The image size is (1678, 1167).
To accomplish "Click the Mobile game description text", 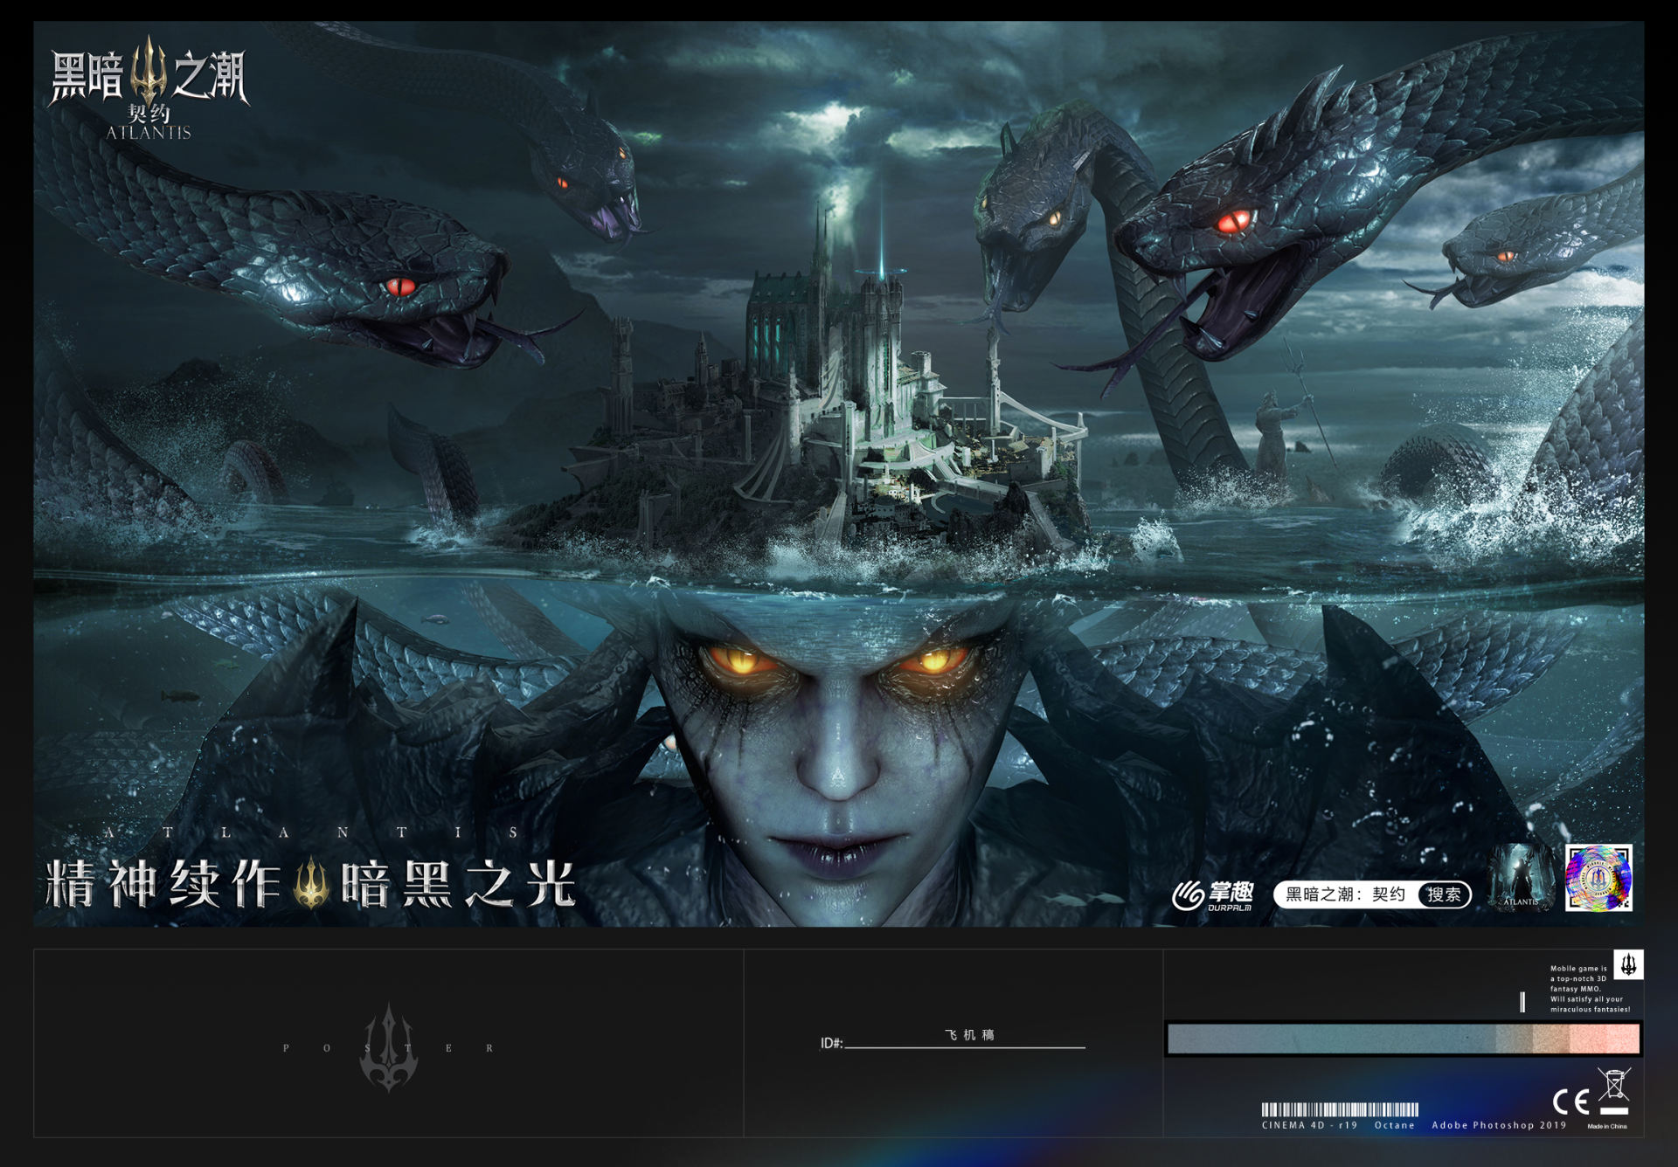I will pyautogui.click(x=1590, y=989).
